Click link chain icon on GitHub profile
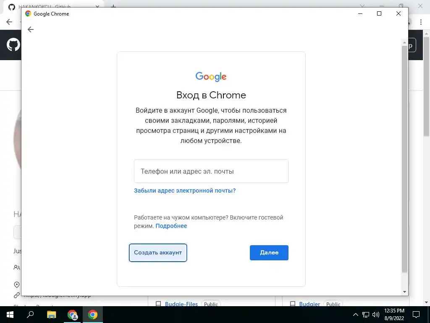 [17, 295]
